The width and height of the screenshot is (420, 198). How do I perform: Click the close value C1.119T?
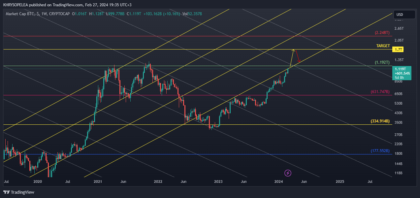click(x=133, y=14)
